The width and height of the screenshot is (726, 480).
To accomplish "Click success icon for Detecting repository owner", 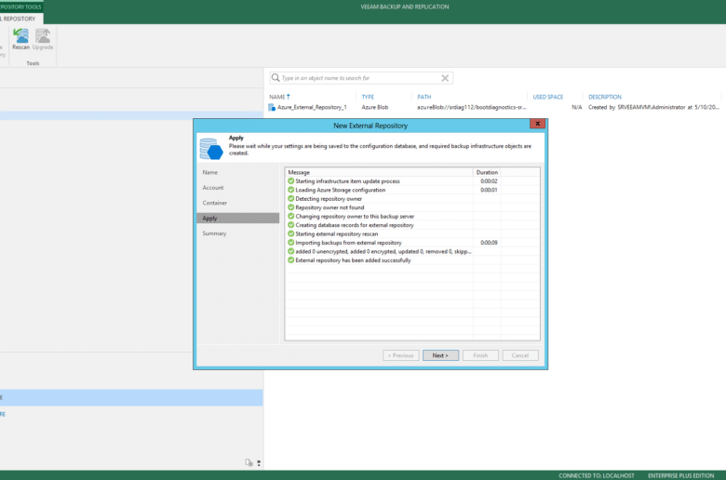I will tap(290, 198).
